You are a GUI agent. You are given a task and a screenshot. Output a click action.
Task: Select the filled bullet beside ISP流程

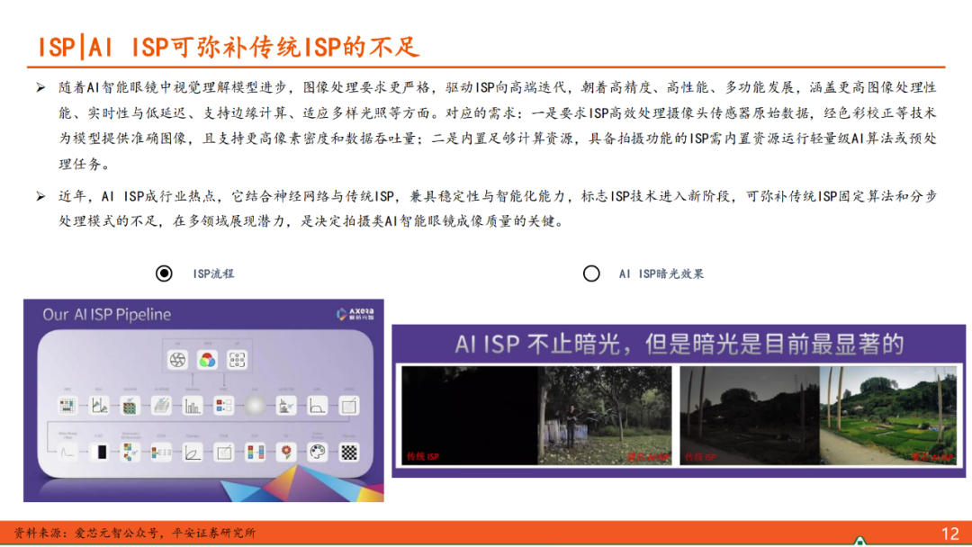[x=164, y=273]
